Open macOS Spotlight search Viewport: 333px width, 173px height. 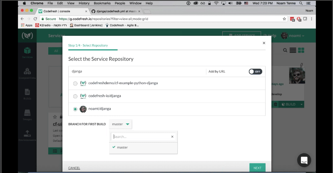coord(301,3)
